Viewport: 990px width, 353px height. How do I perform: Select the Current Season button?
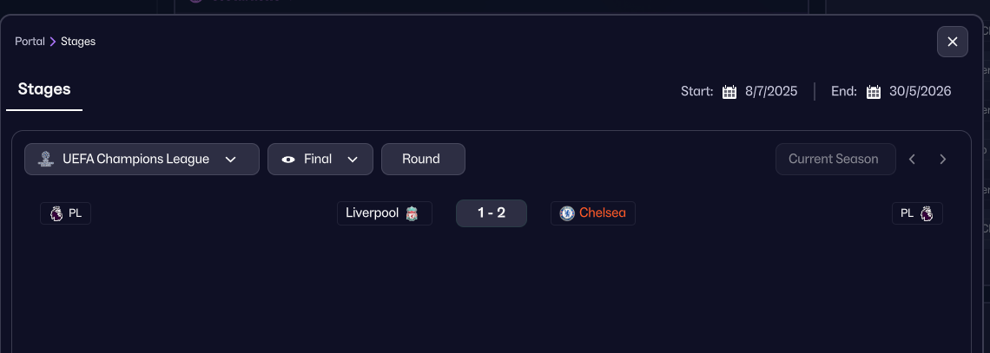tap(835, 160)
